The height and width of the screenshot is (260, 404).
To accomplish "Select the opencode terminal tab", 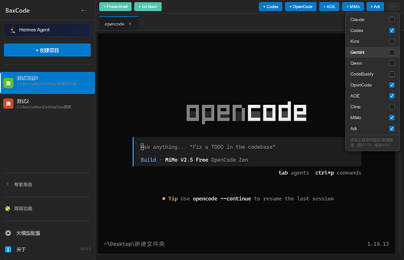I will 114,24.
